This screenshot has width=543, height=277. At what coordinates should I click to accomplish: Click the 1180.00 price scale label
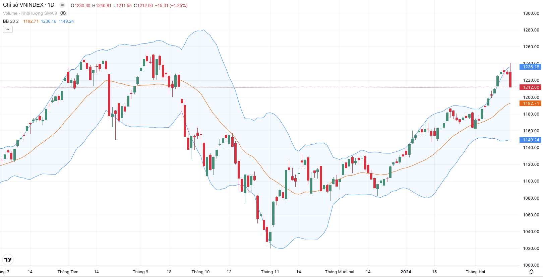pyautogui.click(x=531, y=114)
